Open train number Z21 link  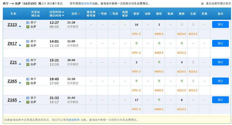click(13, 62)
